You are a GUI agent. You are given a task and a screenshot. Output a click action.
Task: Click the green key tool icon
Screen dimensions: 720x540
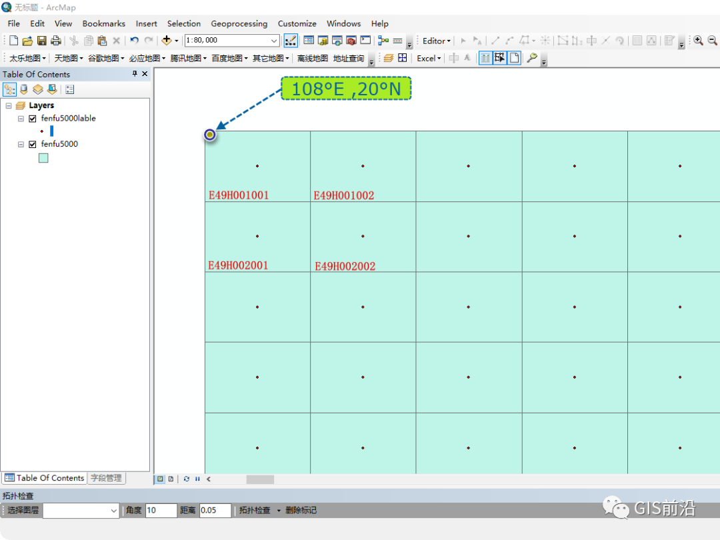pos(532,58)
